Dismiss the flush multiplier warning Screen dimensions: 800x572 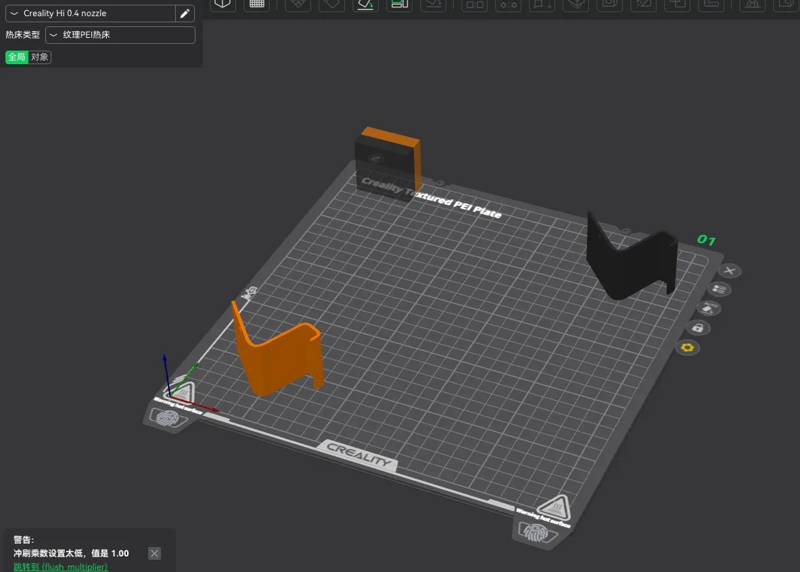(x=154, y=553)
